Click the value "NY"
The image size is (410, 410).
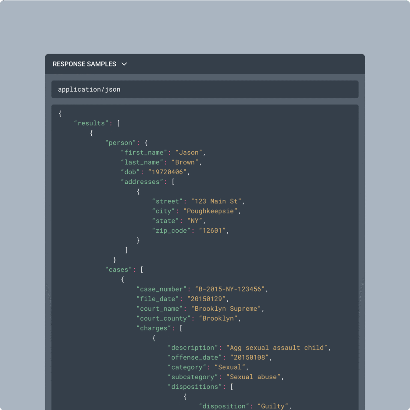195,221
